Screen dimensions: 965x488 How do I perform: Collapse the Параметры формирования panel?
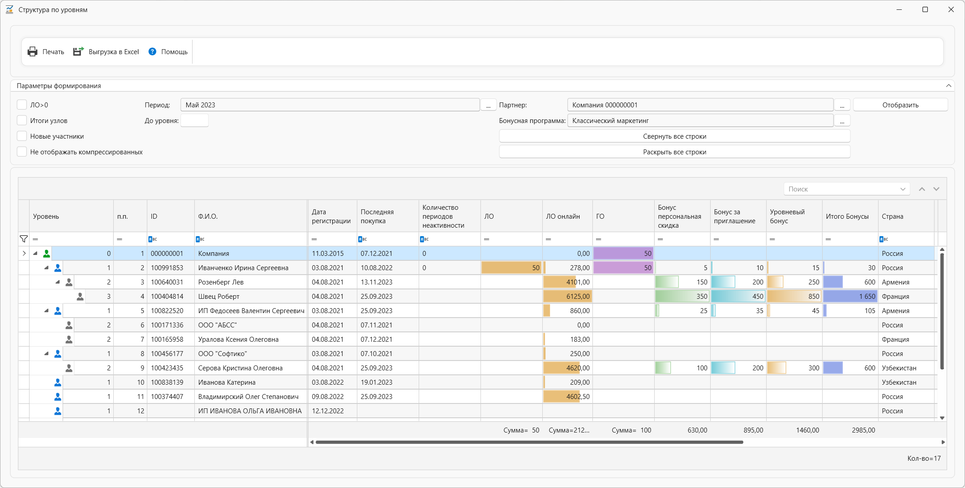click(x=948, y=86)
